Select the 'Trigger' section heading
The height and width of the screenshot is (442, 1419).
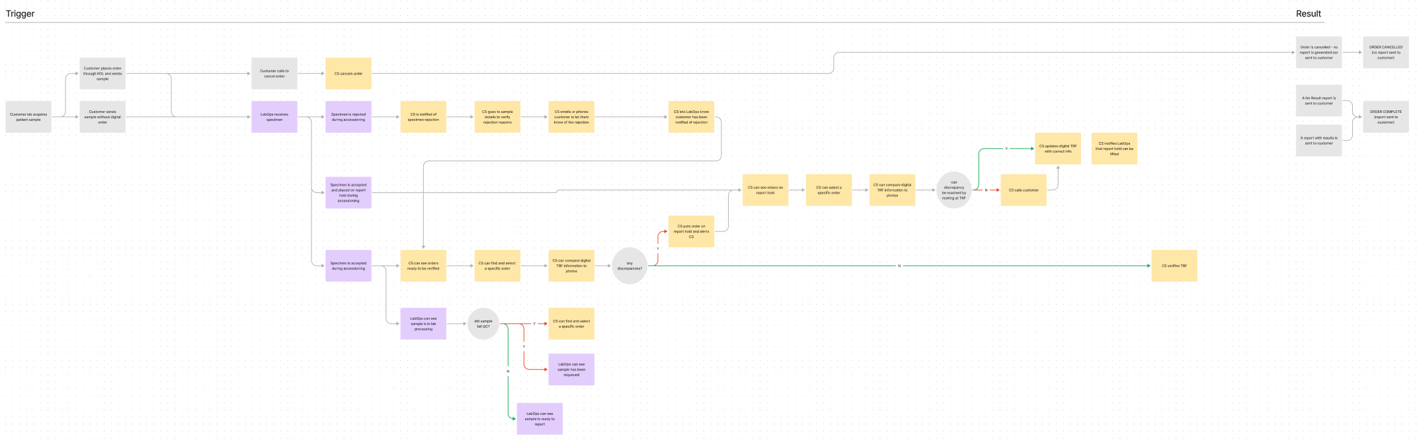[x=20, y=14]
